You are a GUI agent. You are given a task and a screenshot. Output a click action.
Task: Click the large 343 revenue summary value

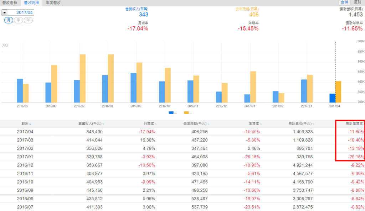click(x=144, y=15)
